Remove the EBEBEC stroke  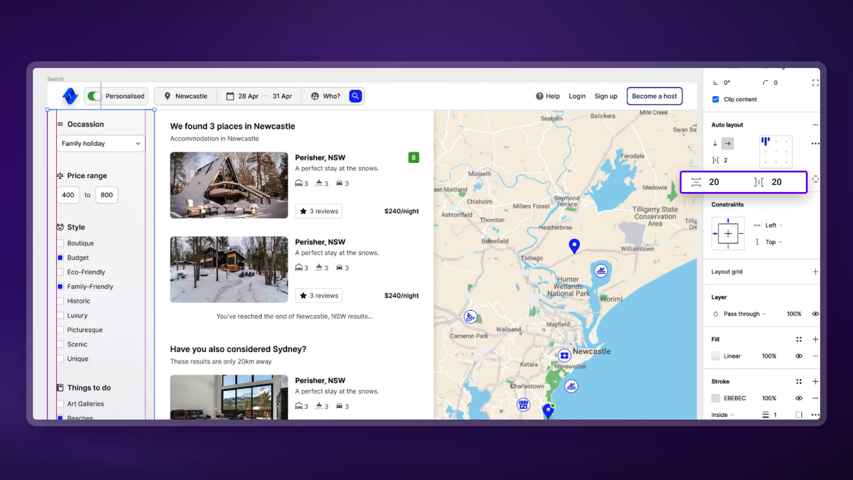coord(815,398)
